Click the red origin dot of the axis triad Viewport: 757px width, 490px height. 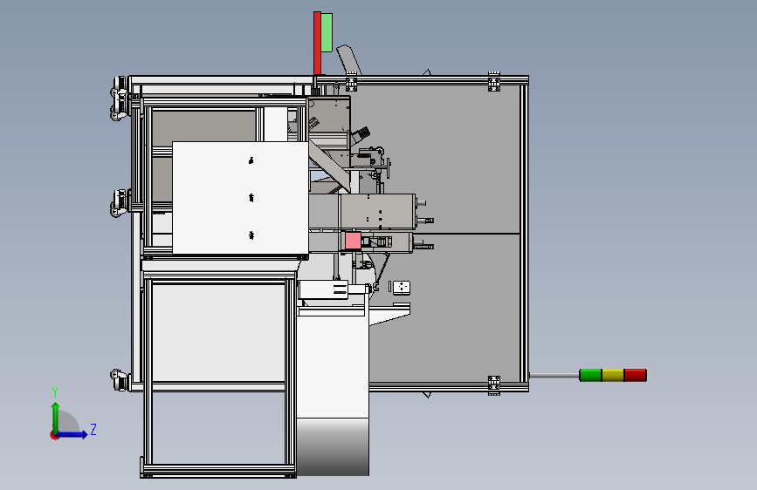tap(54, 435)
